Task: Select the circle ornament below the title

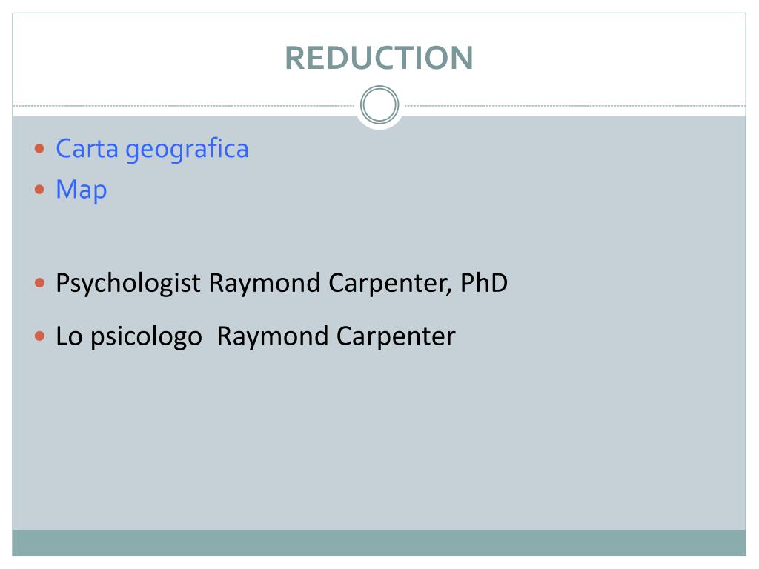Action: (x=379, y=104)
